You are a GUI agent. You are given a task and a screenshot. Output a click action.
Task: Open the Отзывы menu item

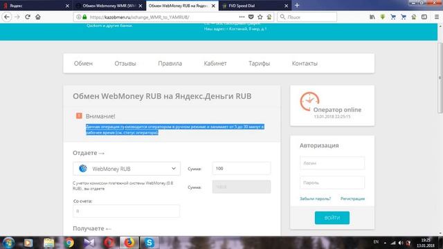tap(125, 64)
